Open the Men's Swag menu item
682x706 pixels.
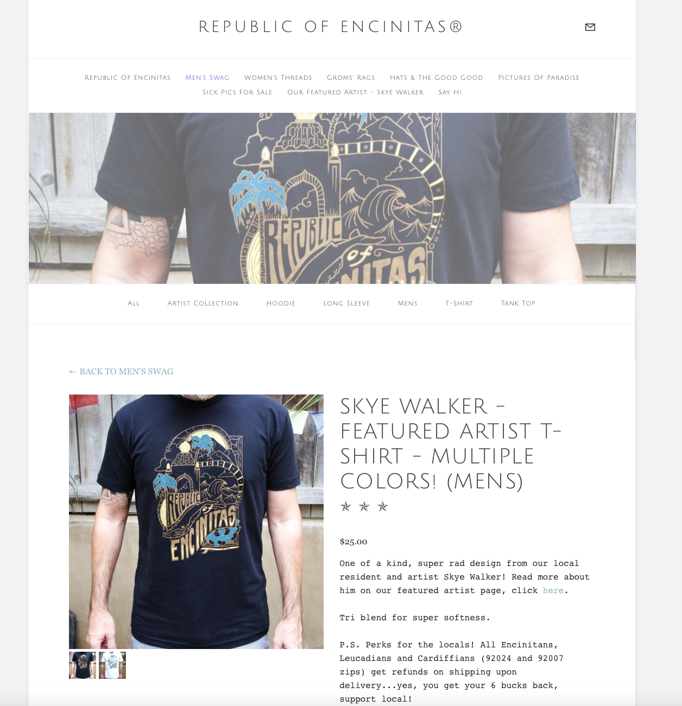tap(207, 78)
